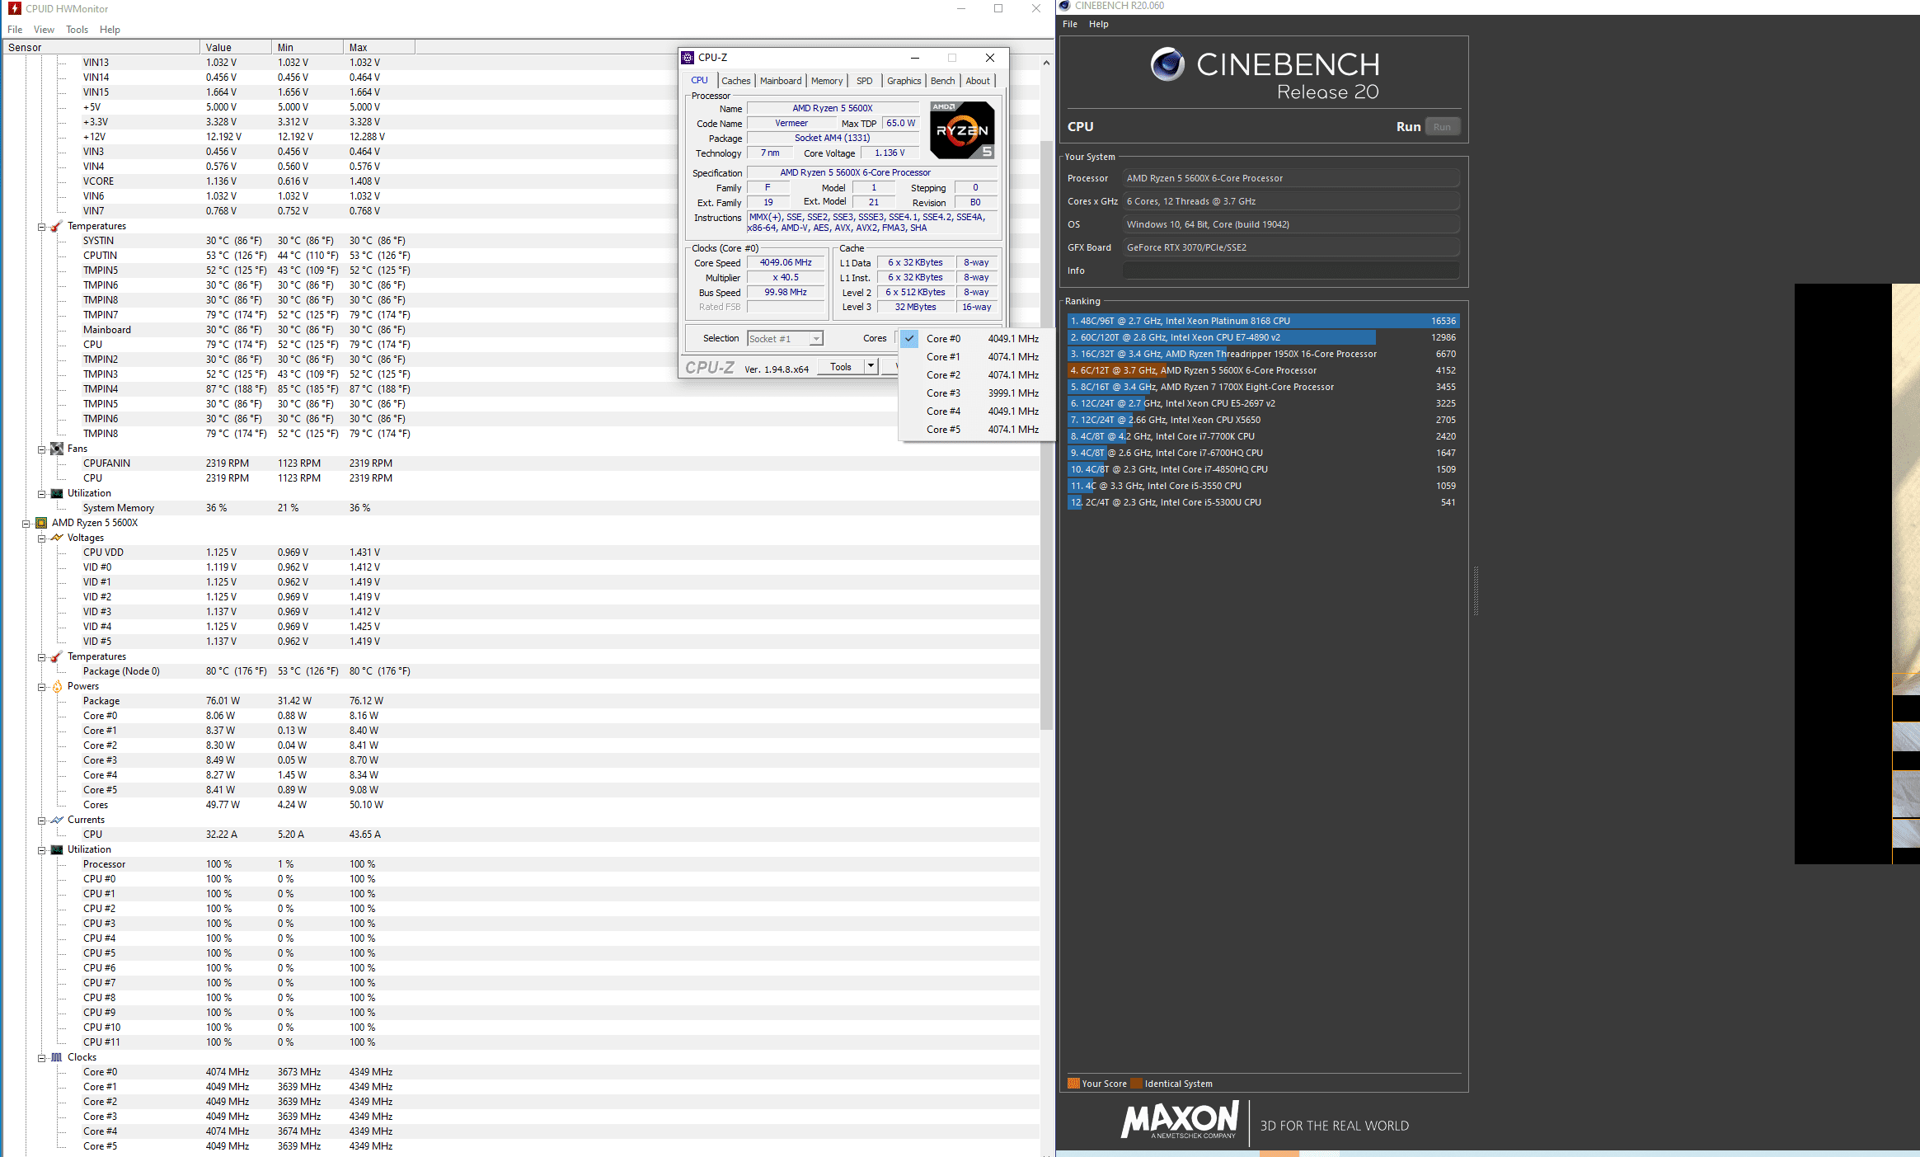This screenshot has height=1157, width=1920.
Task: Click the CPU-Z window title icon
Action: pos(688,58)
